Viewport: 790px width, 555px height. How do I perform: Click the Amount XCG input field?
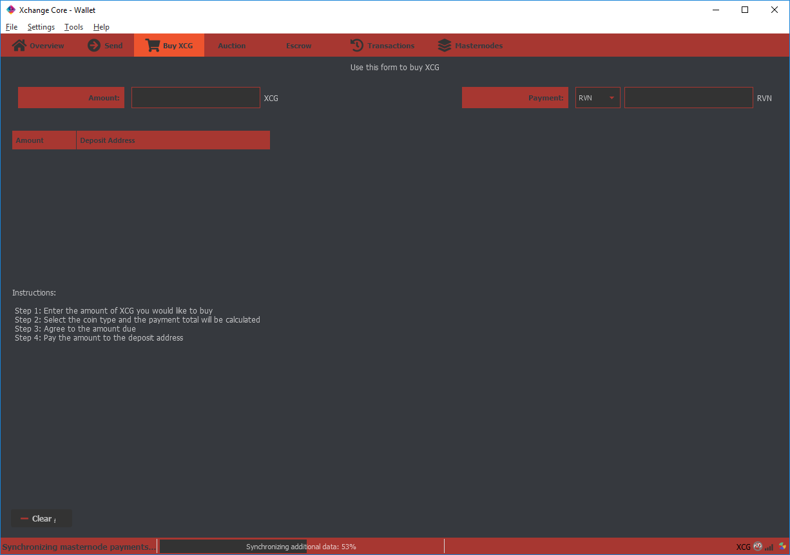pos(196,98)
